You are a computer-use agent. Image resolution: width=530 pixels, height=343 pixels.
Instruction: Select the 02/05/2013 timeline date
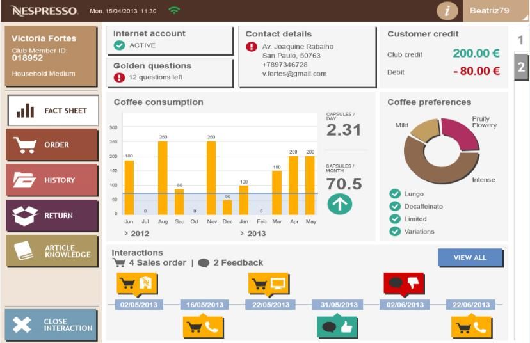(139, 305)
